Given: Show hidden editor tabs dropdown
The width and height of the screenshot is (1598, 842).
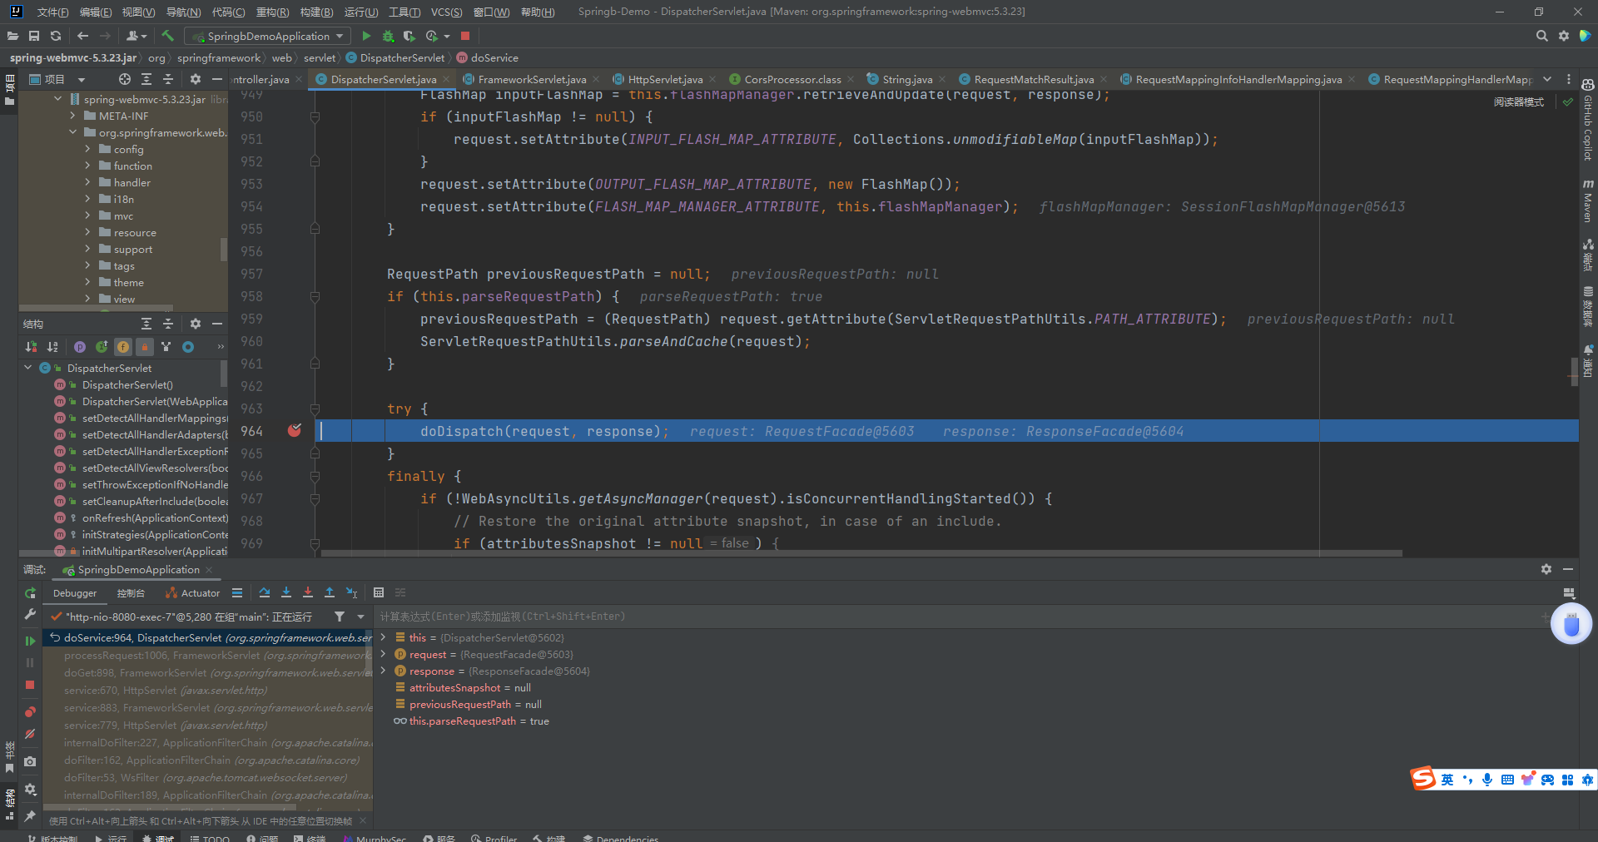Looking at the screenshot, I should tap(1547, 79).
